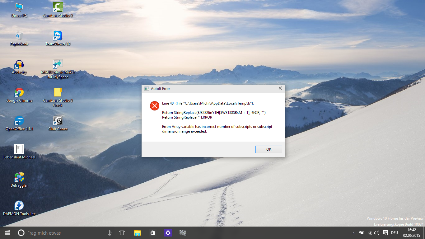425x239 pixels.
Task: Click the DEU input language indicator
Action: click(x=395, y=233)
